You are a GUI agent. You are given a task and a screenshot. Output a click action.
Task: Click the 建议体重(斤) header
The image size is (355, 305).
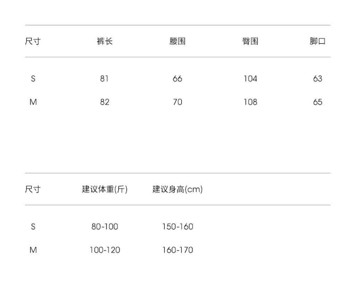(105, 189)
